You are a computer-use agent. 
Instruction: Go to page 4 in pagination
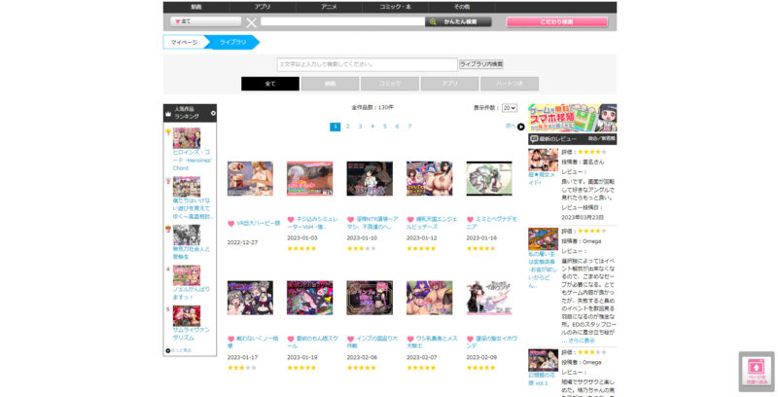371,126
